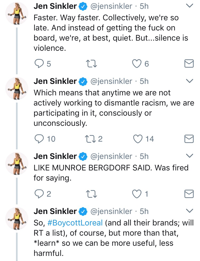Message the MUNROE BERGDORF tweet via envelope icon
Viewport: 200px width, 261px height.
click(189, 194)
